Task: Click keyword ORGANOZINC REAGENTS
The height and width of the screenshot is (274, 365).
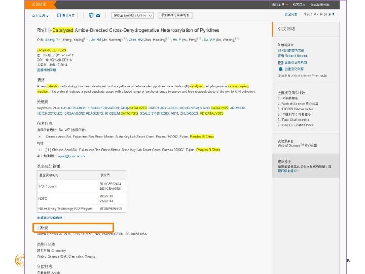Action: (84, 113)
